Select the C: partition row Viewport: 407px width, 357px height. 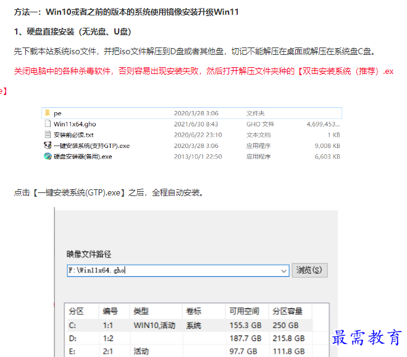pos(188,325)
